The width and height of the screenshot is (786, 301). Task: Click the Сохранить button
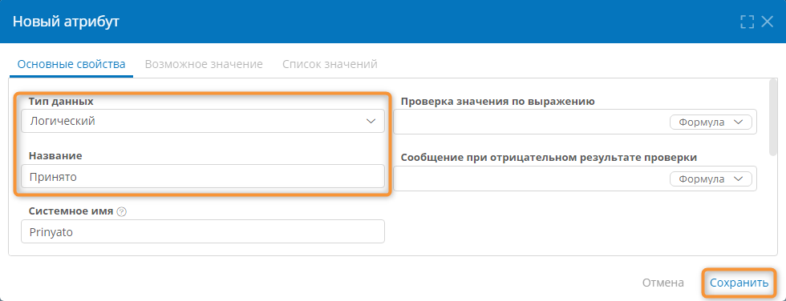pyautogui.click(x=739, y=283)
